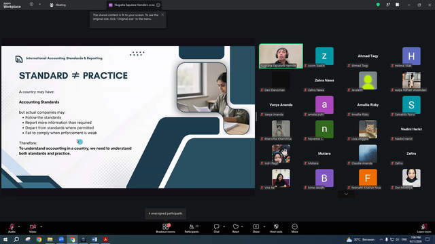Open Adobe Acrobat from the taskbar
The image size is (435, 244).
point(105,239)
